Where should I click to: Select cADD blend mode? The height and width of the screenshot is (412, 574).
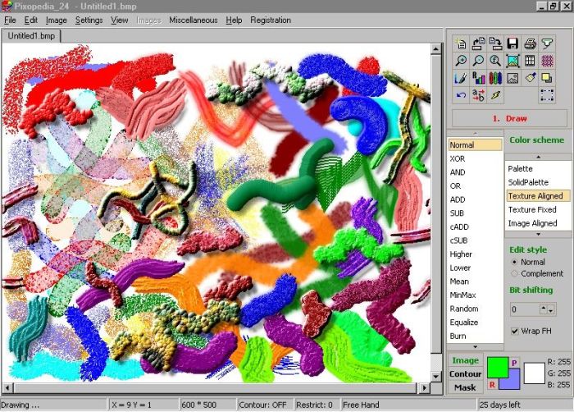click(x=475, y=227)
